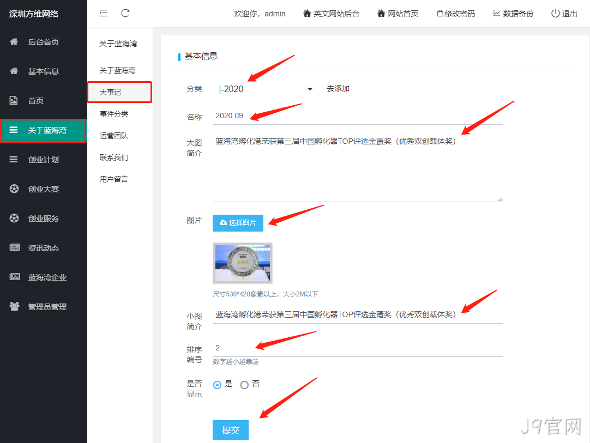The image size is (590, 443).
Task: Click the ball icon beside 创业大赛
Action: pos(14,189)
